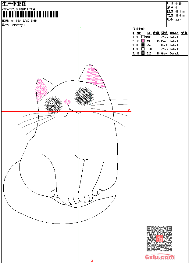189x263 pixels.
Task: Click the stitch count value 4429
Action: pyautogui.click(x=178, y=3)
